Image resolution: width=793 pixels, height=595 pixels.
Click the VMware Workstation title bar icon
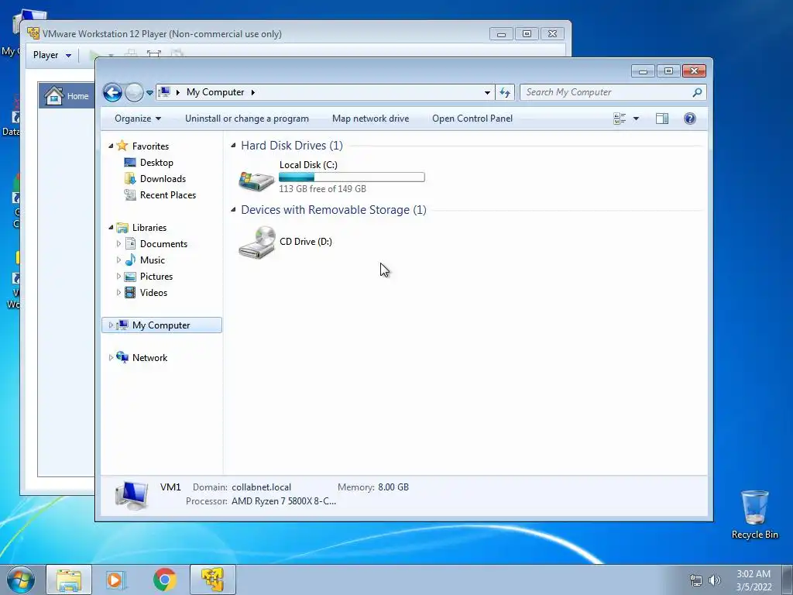tap(33, 33)
